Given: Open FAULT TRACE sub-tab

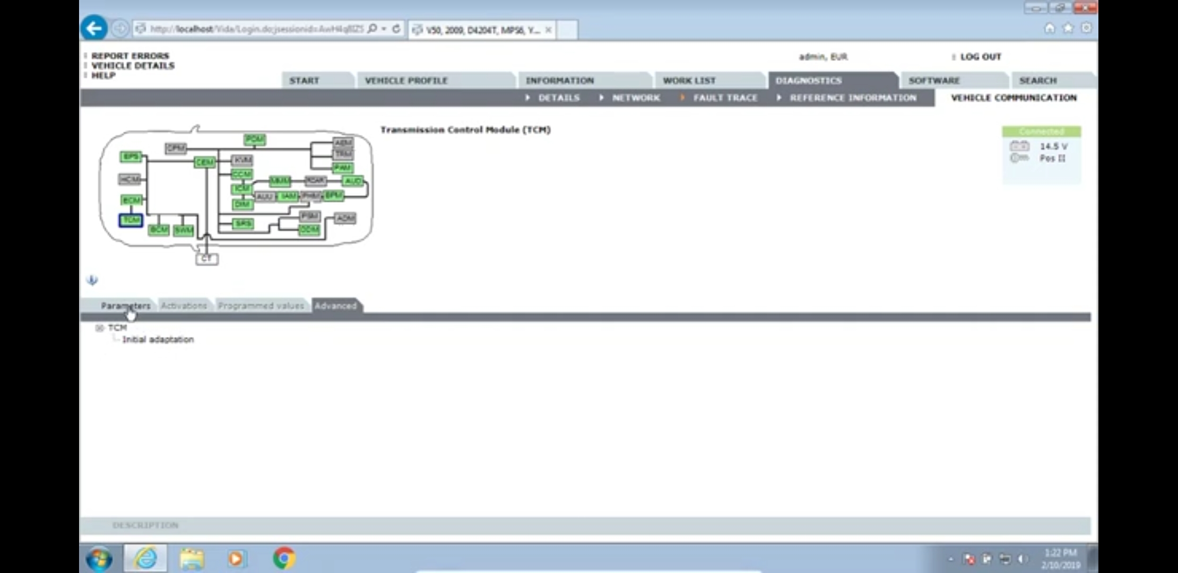Looking at the screenshot, I should point(725,98).
